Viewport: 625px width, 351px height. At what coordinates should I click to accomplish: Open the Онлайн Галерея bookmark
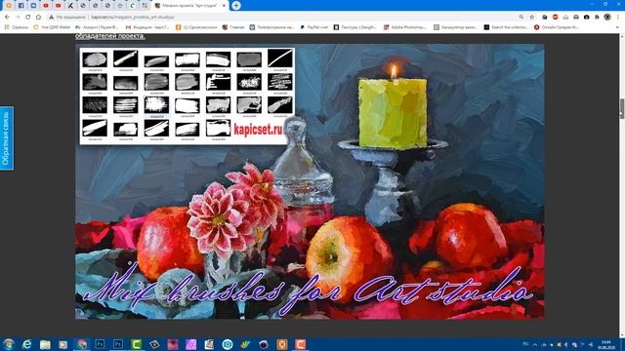(557, 27)
